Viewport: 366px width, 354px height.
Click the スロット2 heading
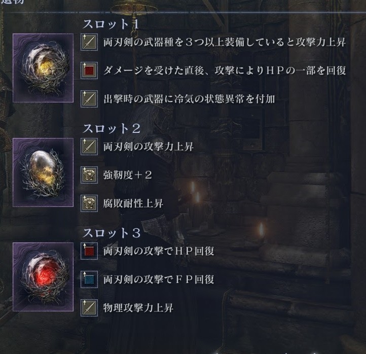pos(112,129)
